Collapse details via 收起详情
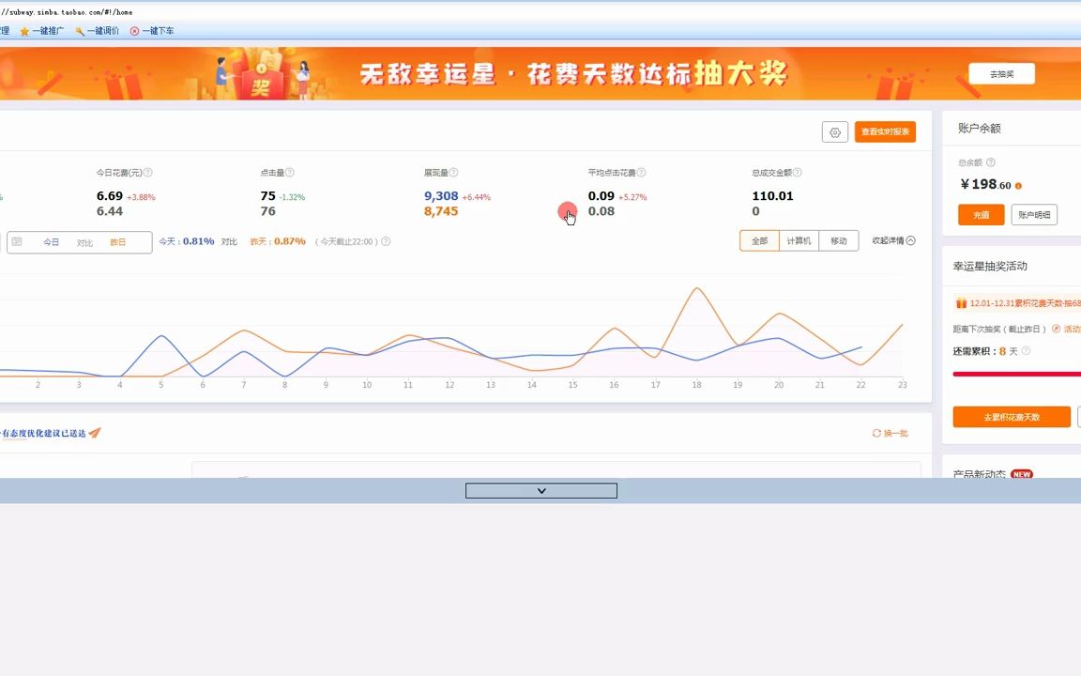Viewport: 1081px width, 676px height. (888, 240)
